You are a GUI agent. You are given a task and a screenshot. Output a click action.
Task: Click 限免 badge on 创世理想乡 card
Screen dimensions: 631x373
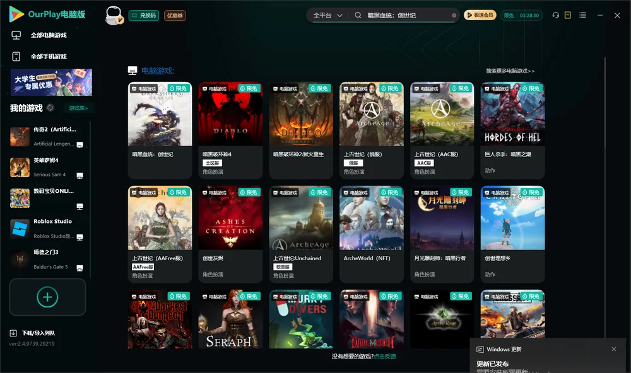531,193
